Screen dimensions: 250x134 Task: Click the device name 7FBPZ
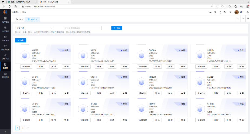tap(35, 104)
